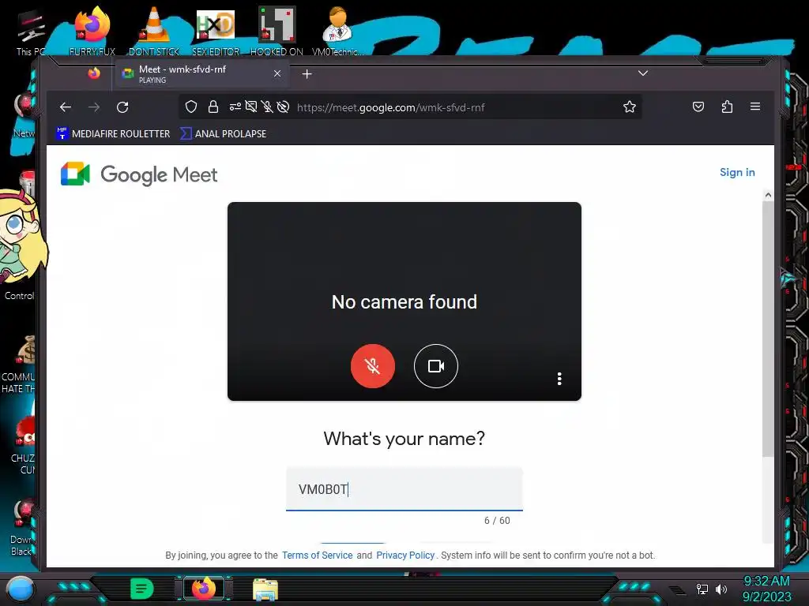Open the green notes app on the taskbar
This screenshot has height=606, width=809.
tap(141, 589)
